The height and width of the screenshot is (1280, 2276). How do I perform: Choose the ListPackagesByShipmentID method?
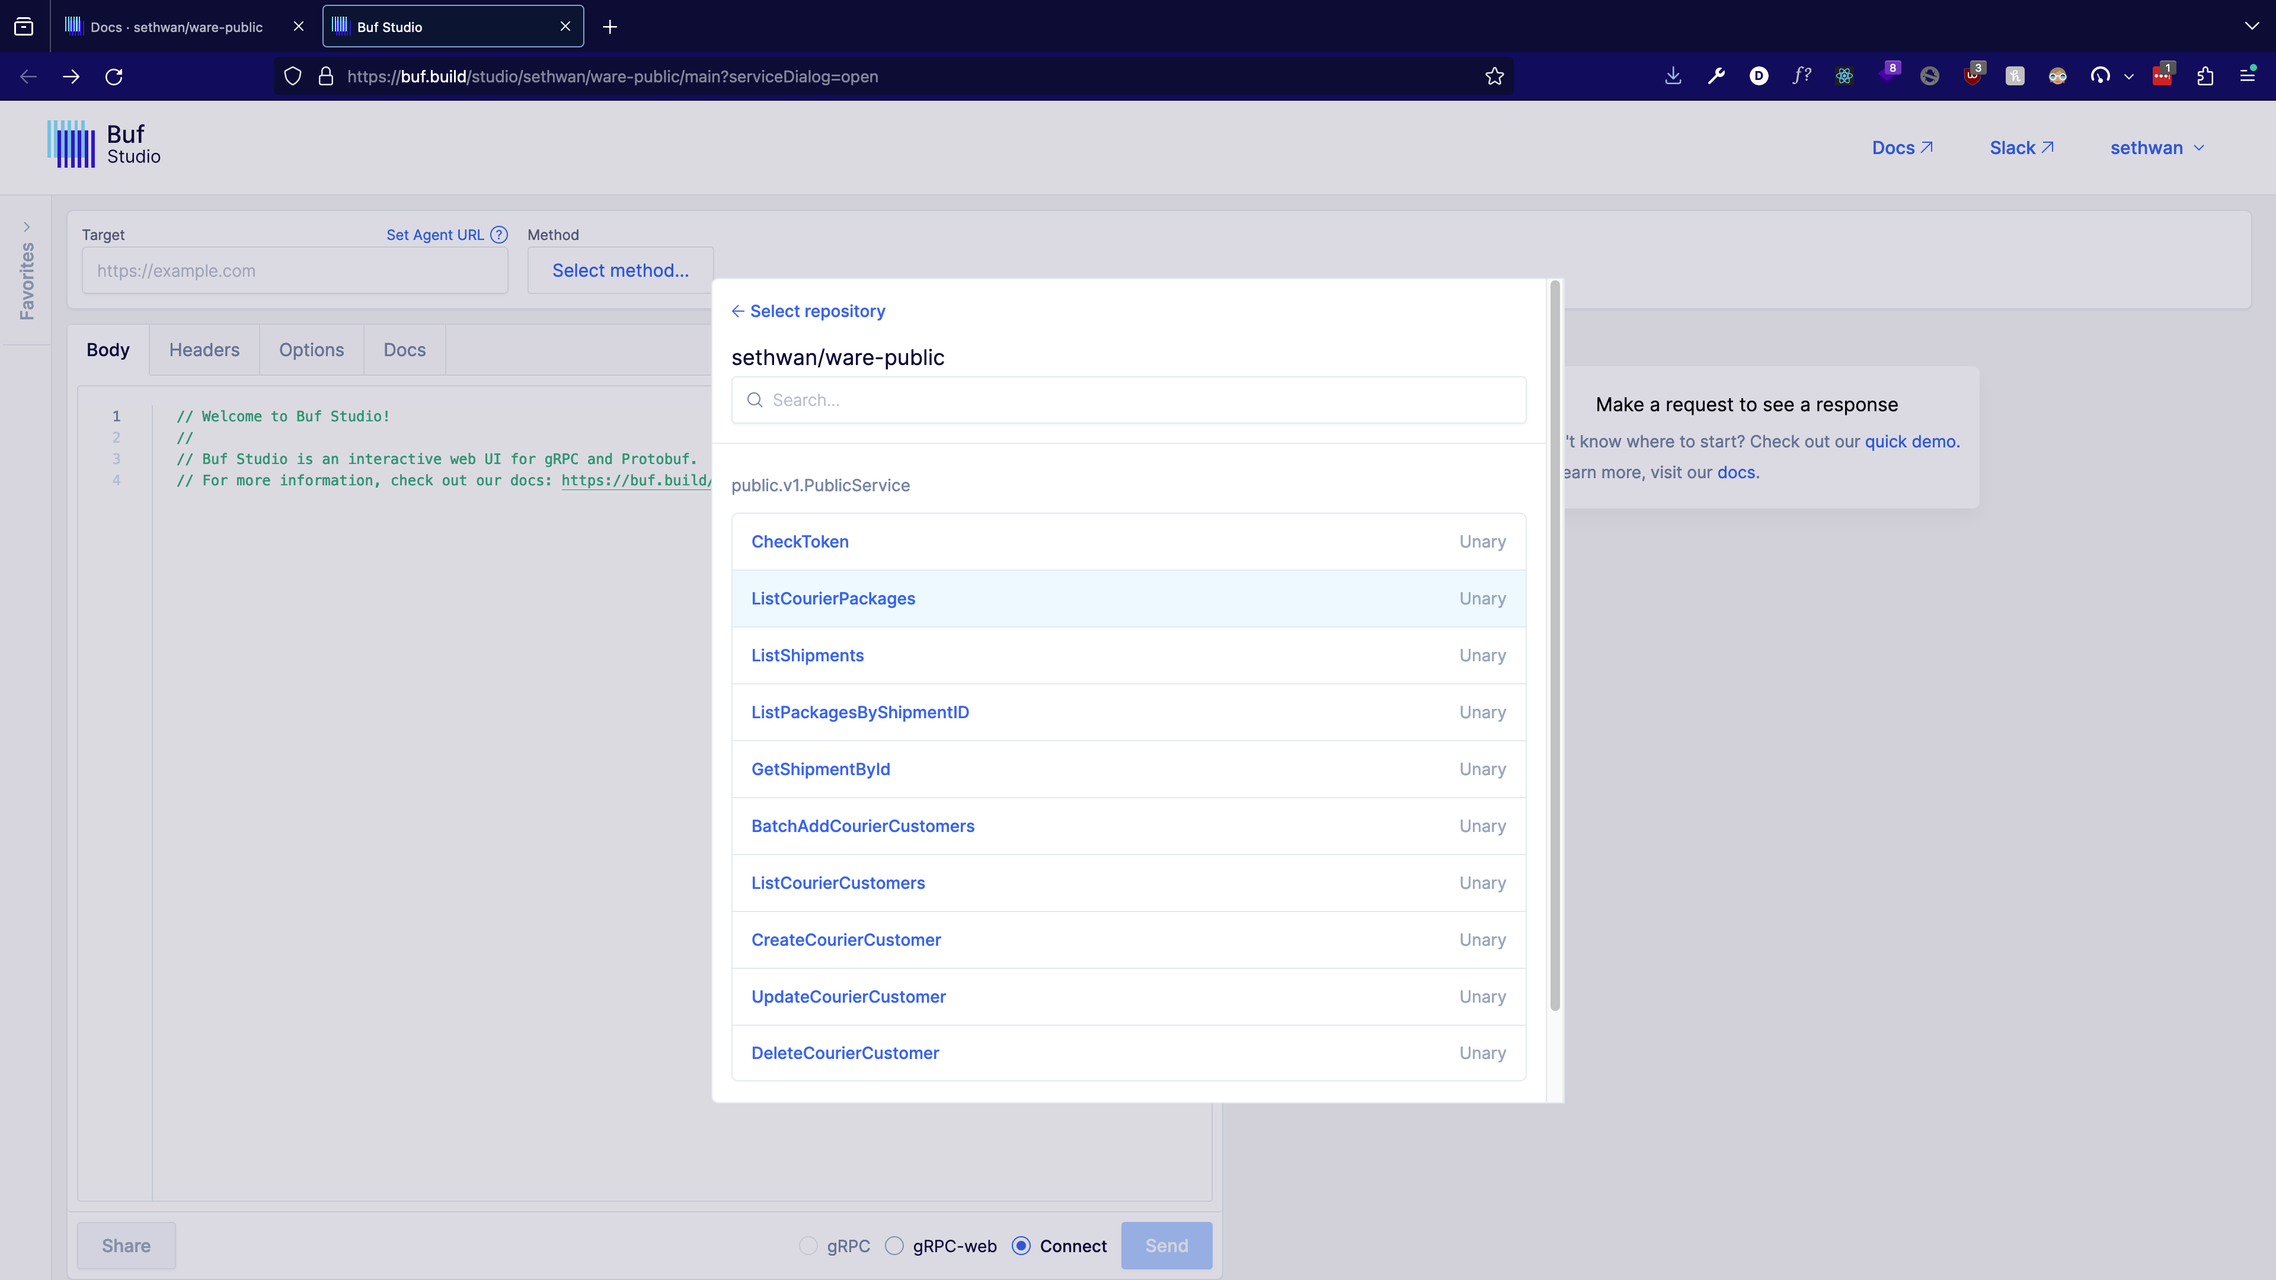click(1129, 712)
